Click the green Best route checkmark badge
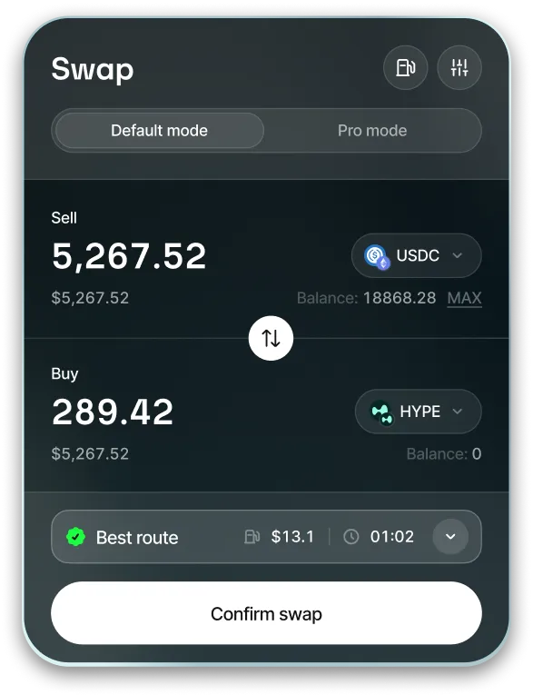This screenshot has width=533, height=695. pos(75,537)
